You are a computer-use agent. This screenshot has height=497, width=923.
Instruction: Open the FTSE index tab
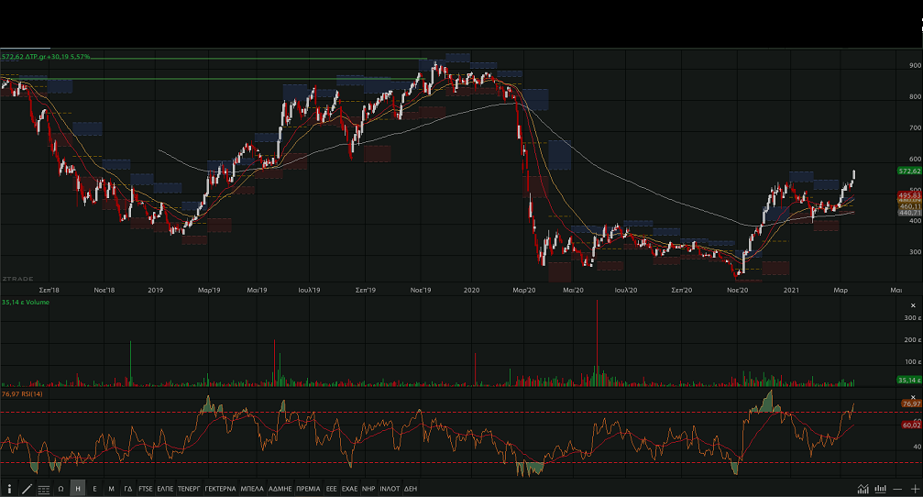click(x=146, y=489)
